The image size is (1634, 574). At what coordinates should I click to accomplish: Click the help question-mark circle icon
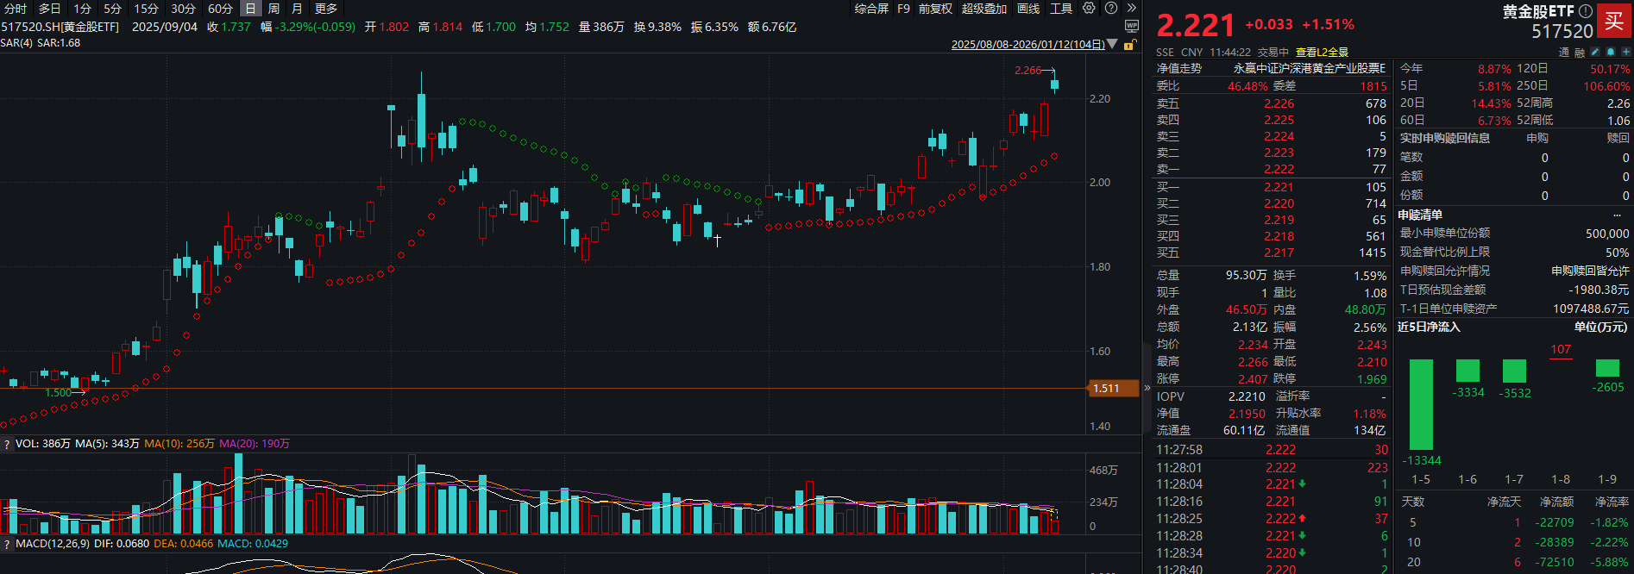point(1111,8)
